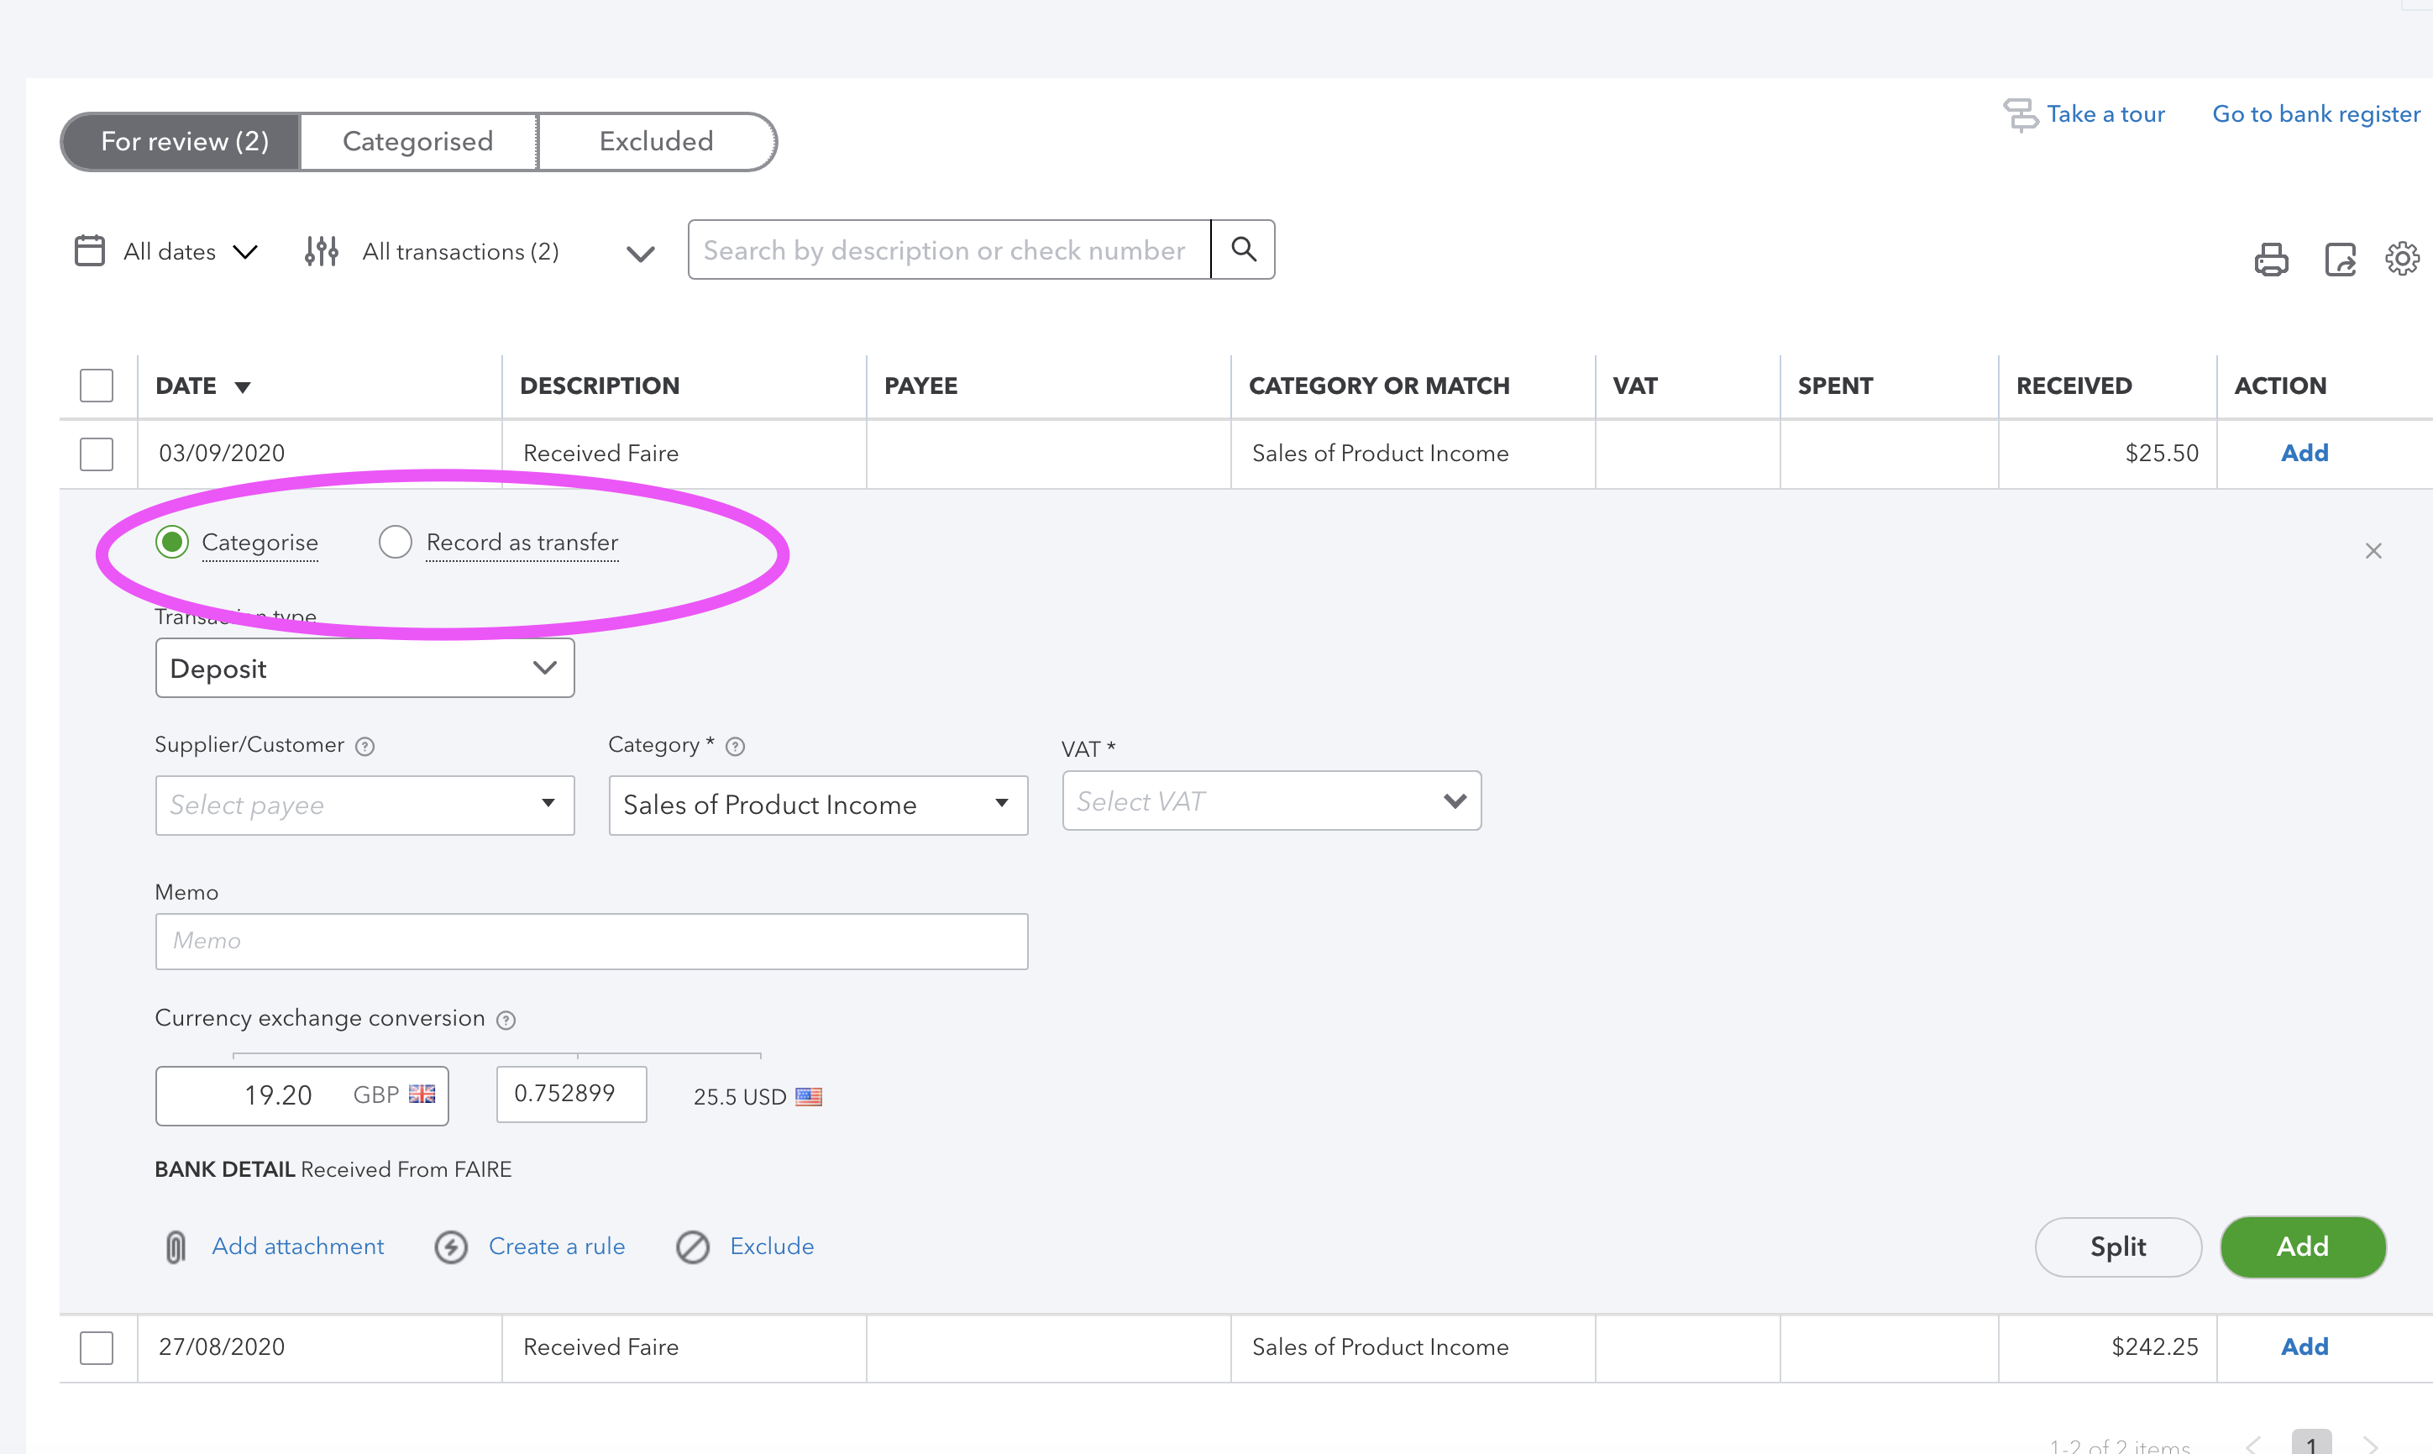The width and height of the screenshot is (2433, 1454).
Task: Open the Print transactions icon
Action: click(2270, 259)
